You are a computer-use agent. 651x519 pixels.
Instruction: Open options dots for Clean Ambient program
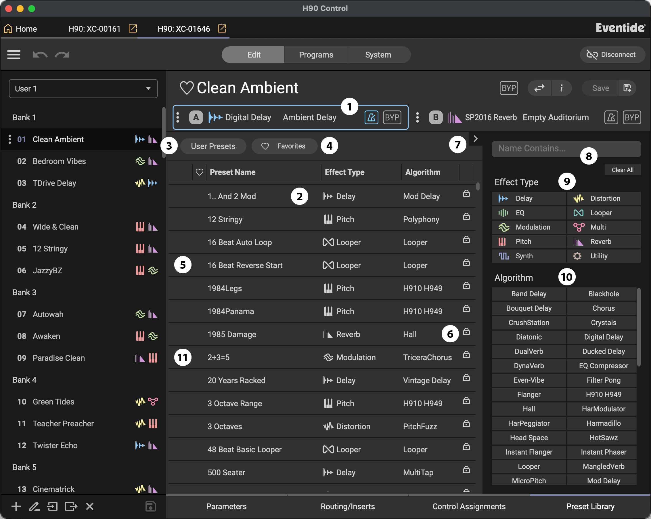pyautogui.click(x=10, y=139)
